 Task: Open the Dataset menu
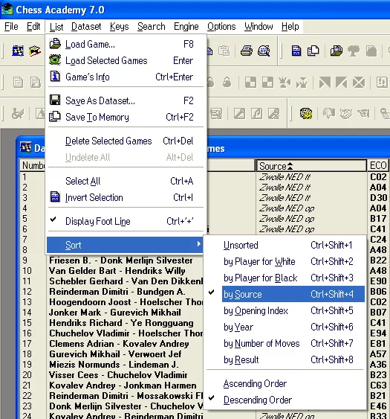tap(86, 27)
